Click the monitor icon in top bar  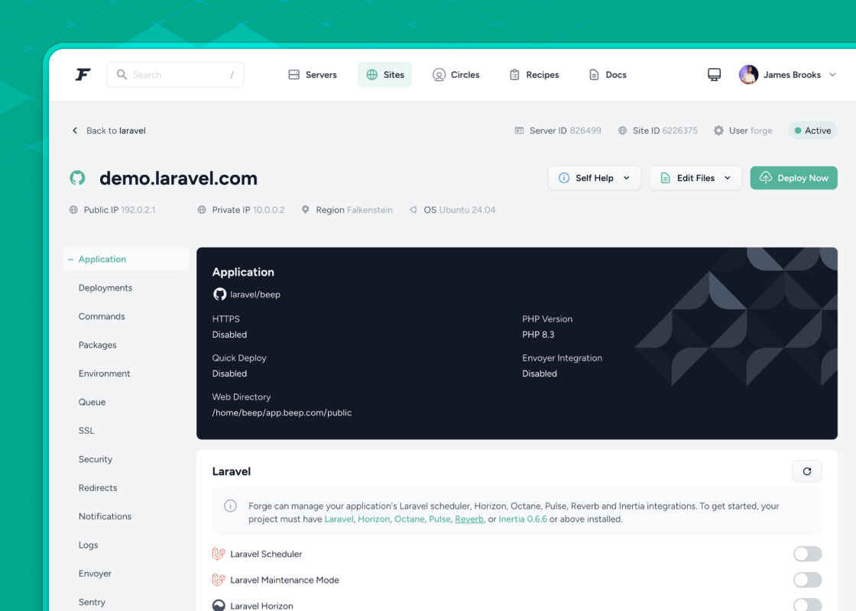pyautogui.click(x=714, y=75)
